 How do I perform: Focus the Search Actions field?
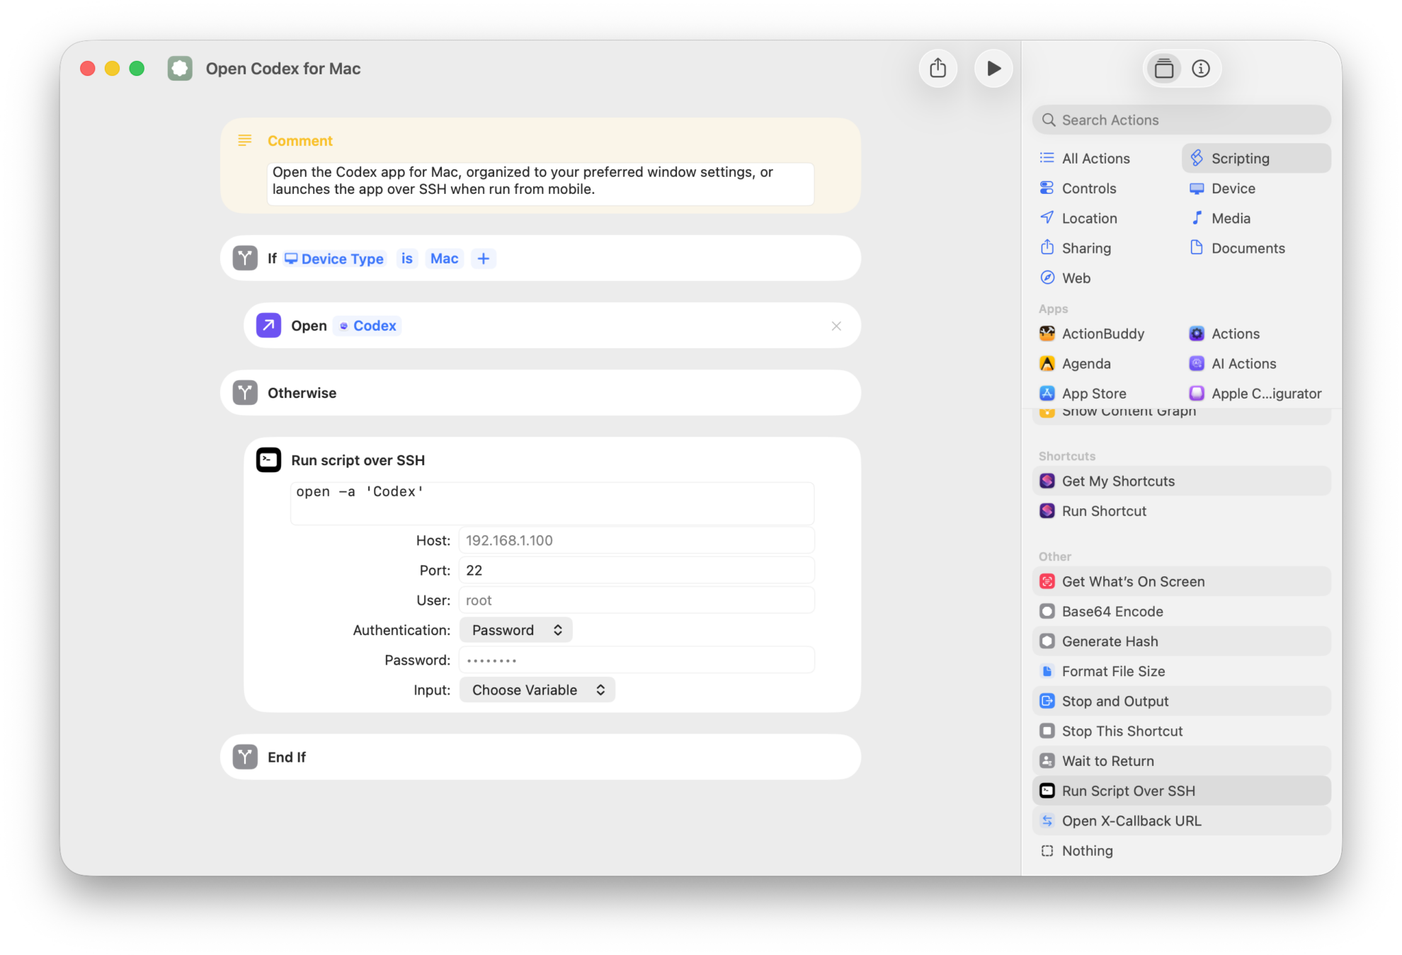(x=1181, y=120)
